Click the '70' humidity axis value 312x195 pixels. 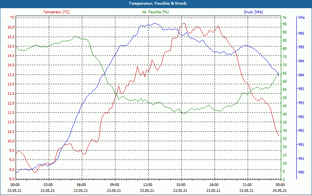coord(285,65)
